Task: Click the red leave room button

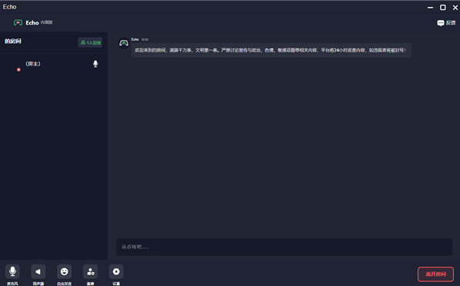Action: click(x=435, y=274)
